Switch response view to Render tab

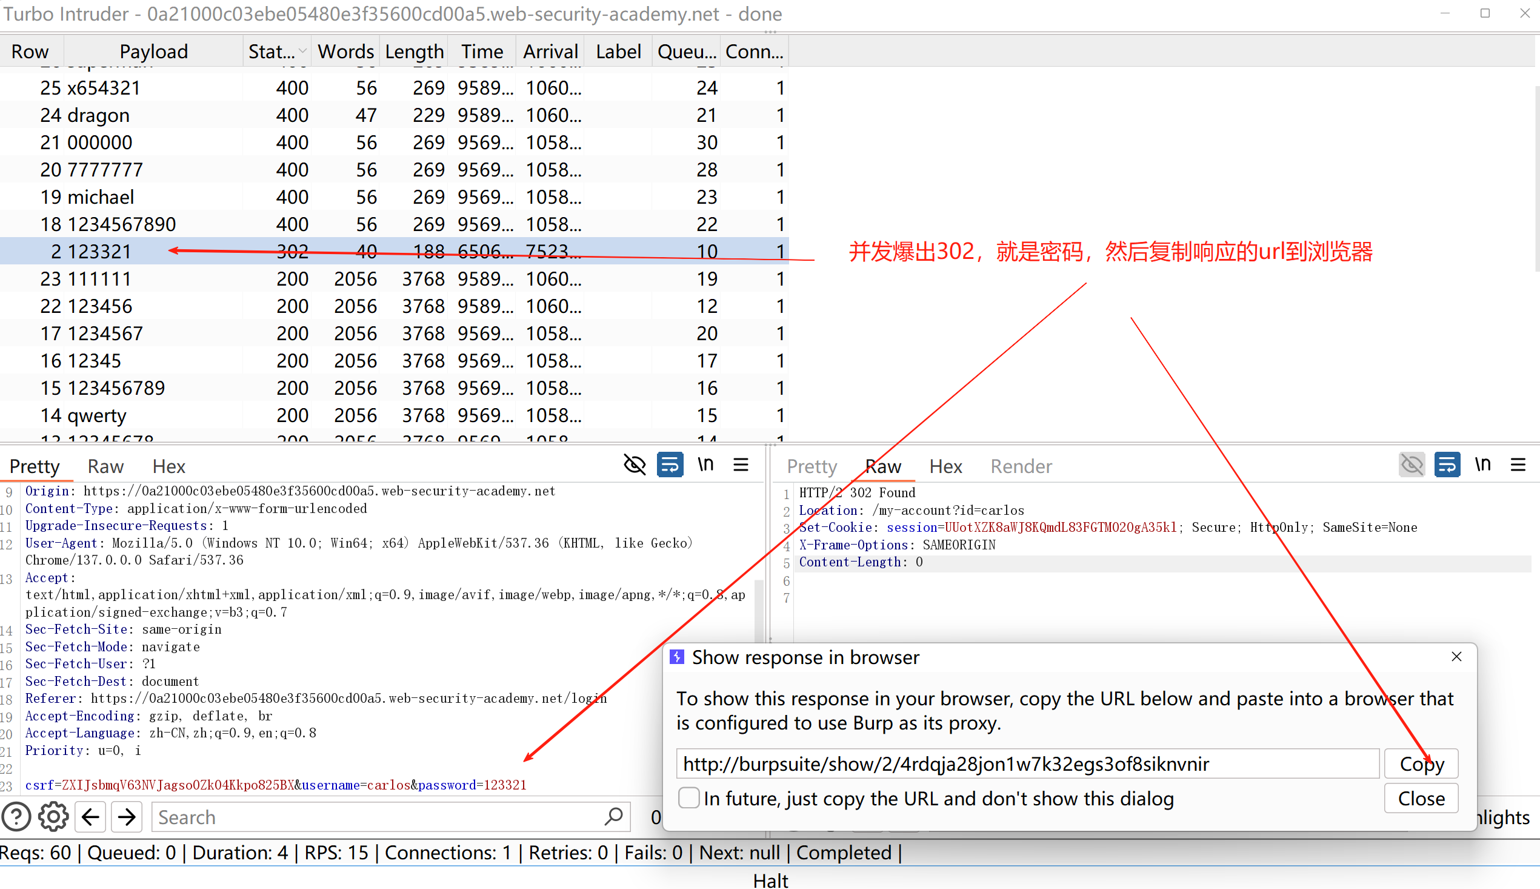coord(1021,466)
